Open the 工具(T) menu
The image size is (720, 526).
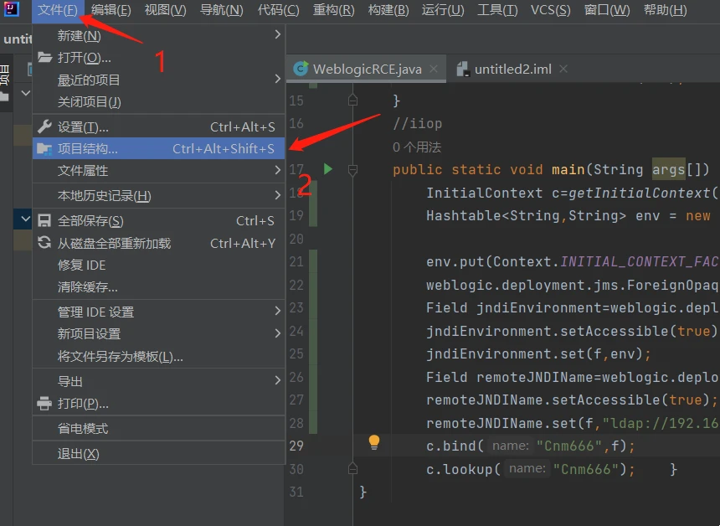tap(497, 10)
